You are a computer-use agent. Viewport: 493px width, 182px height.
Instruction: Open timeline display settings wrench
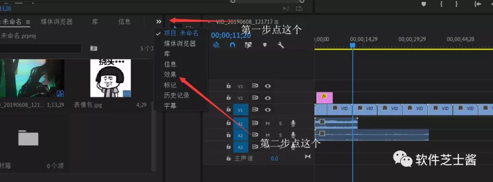click(280, 45)
